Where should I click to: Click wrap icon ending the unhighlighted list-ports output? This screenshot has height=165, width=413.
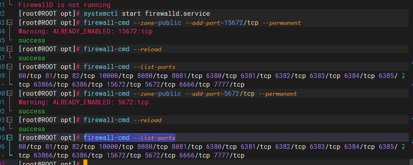pos(404,76)
